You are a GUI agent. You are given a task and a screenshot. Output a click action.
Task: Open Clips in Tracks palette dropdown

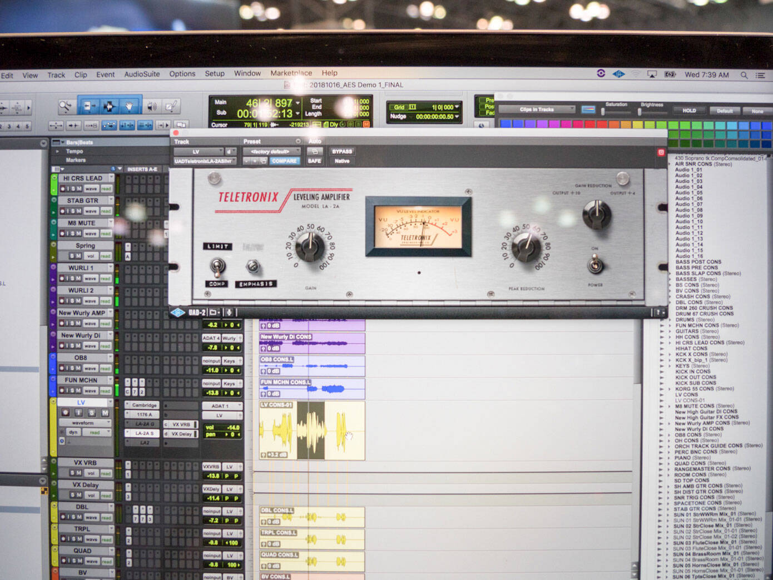(x=537, y=110)
